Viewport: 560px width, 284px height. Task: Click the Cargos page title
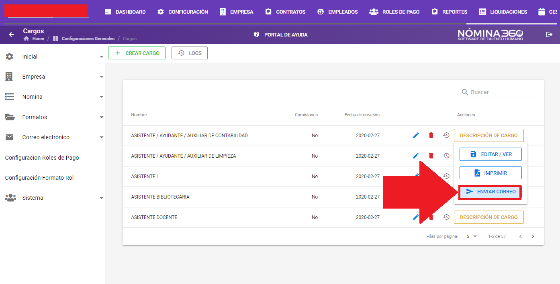pyautogui.click(x=33, y=31)
